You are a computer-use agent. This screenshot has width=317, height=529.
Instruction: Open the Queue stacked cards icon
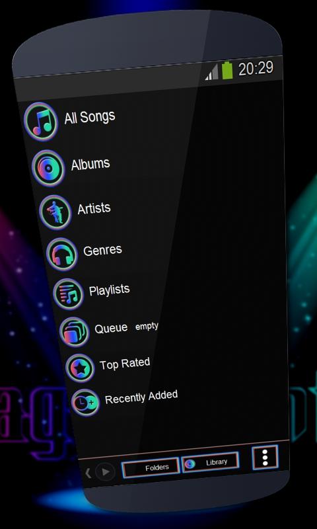pos(75,332)
